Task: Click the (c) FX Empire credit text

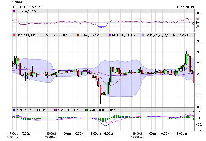Action: (185, 7)
